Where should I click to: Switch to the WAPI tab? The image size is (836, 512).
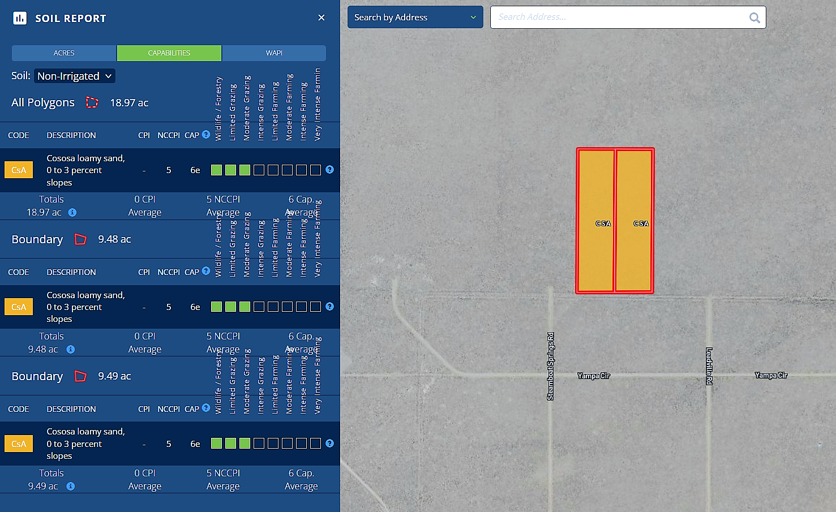coord(274,53)
